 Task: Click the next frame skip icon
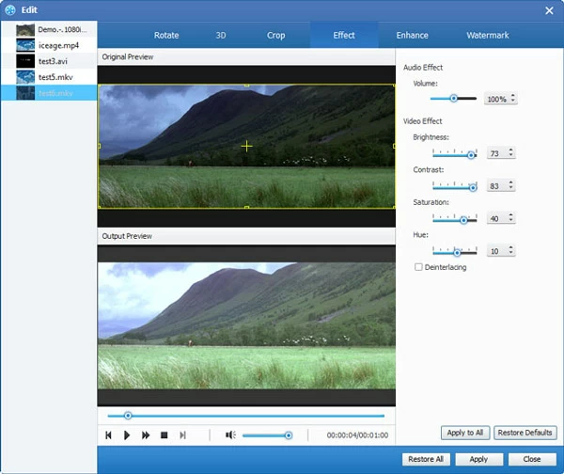click(x=182, y=435)
